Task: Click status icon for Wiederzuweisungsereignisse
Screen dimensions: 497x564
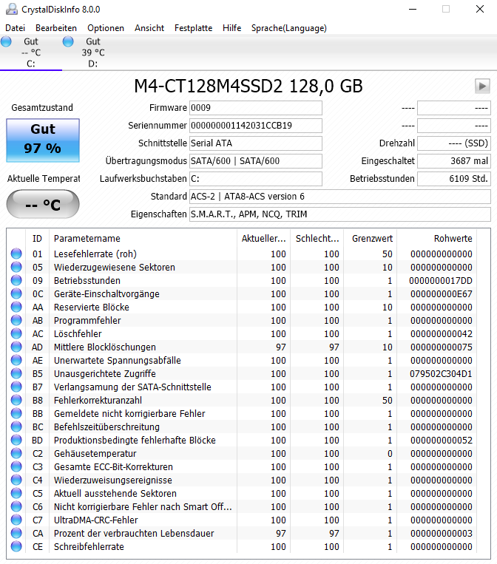Action: click(x=16, y=480)
